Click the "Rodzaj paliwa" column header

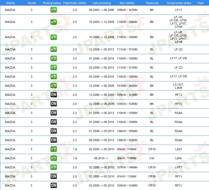tap(52, 3)
